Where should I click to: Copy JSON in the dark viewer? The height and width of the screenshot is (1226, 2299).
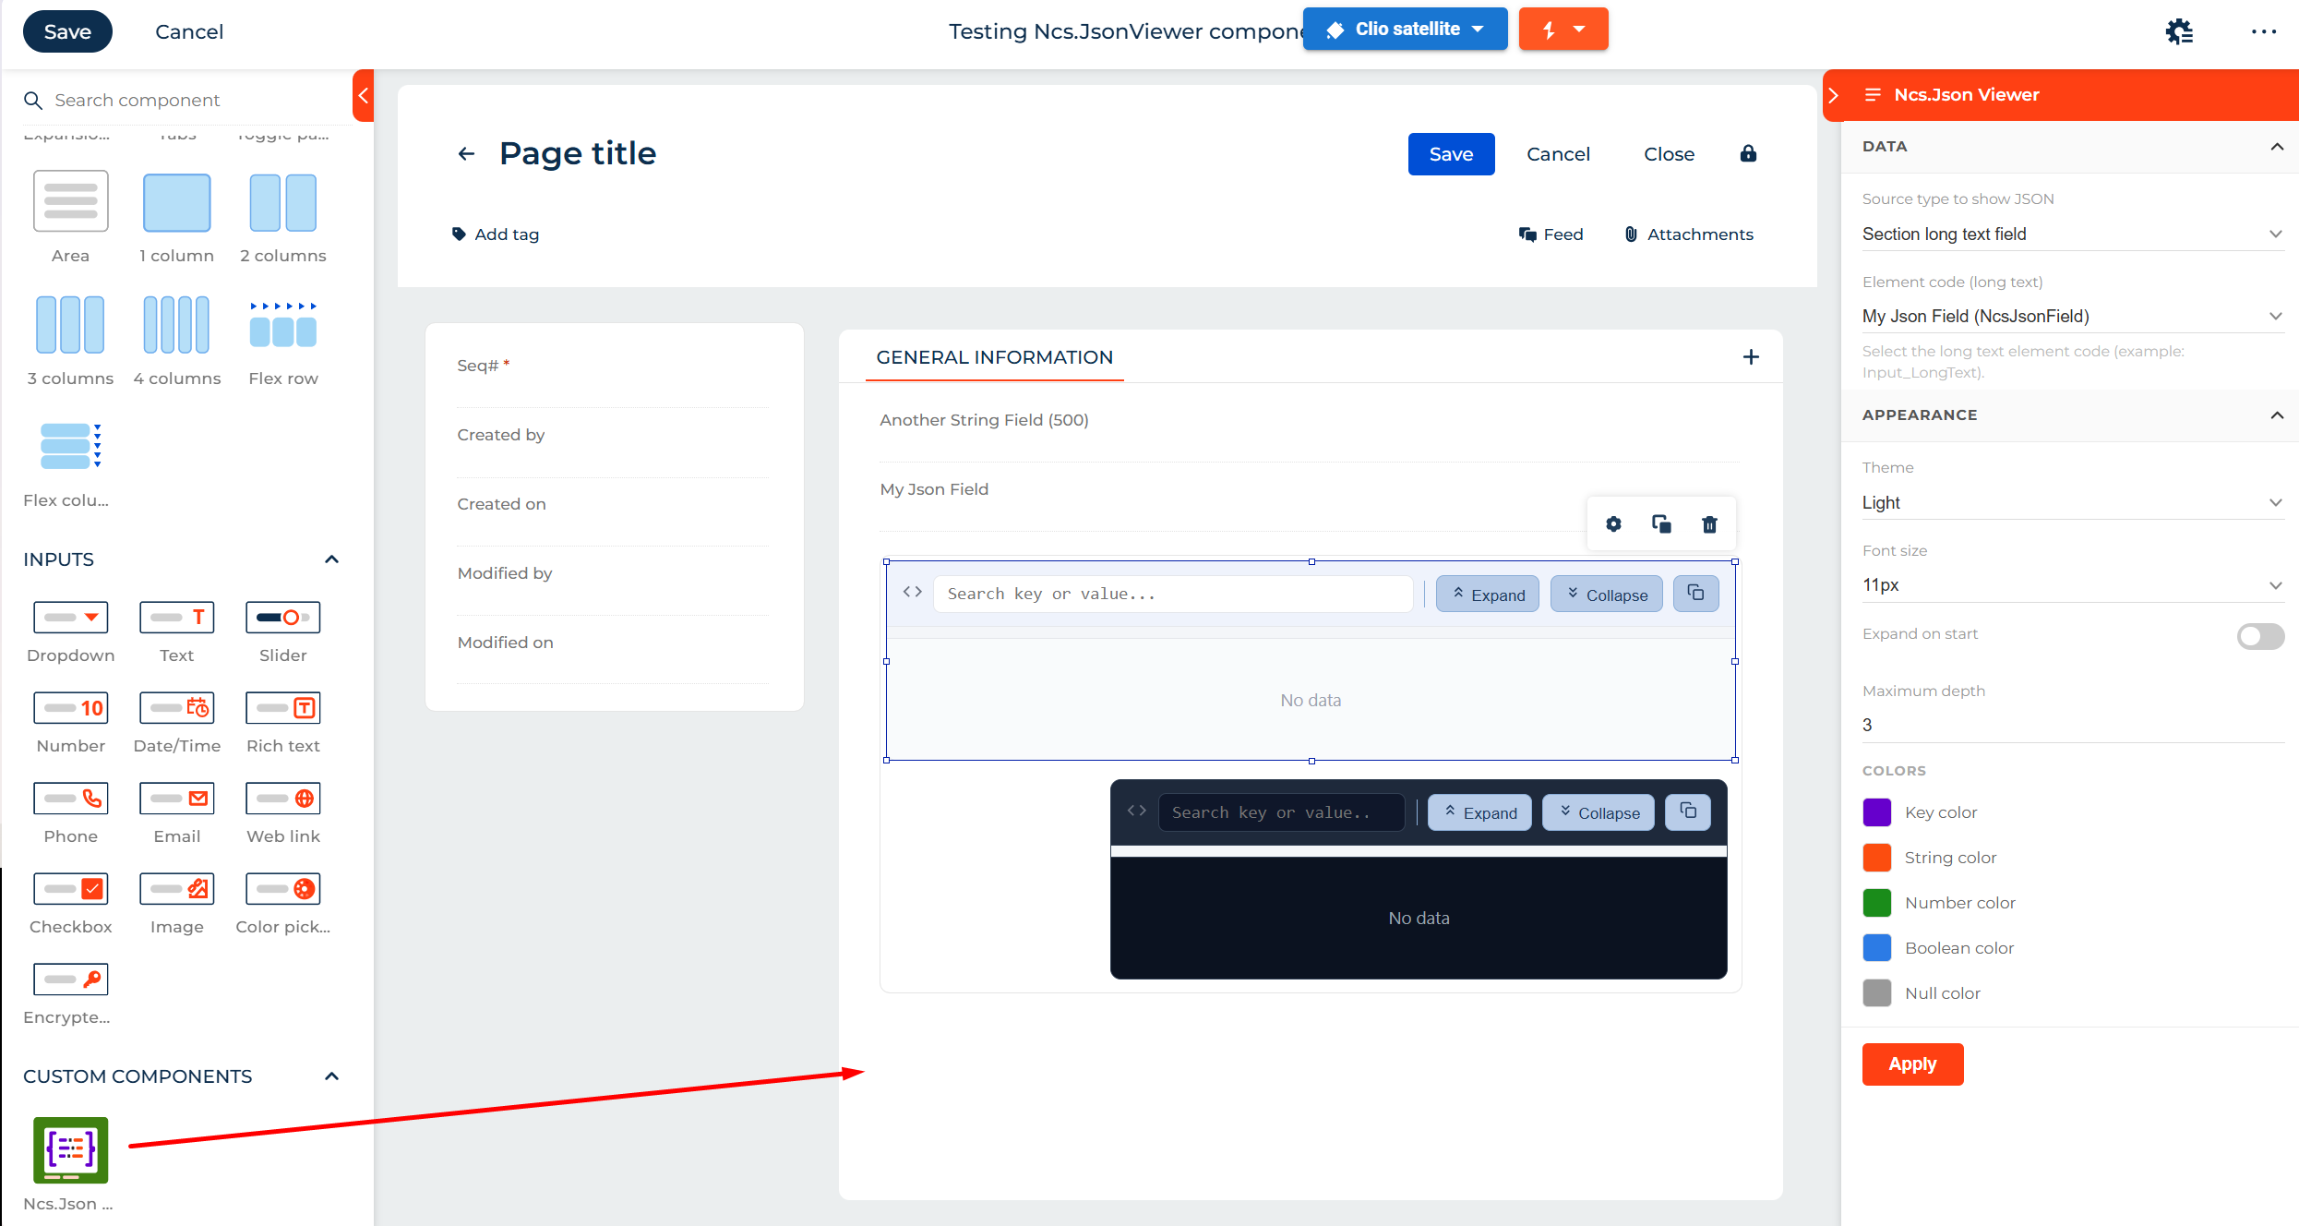pyautogui.click(x=1688, y=811)
